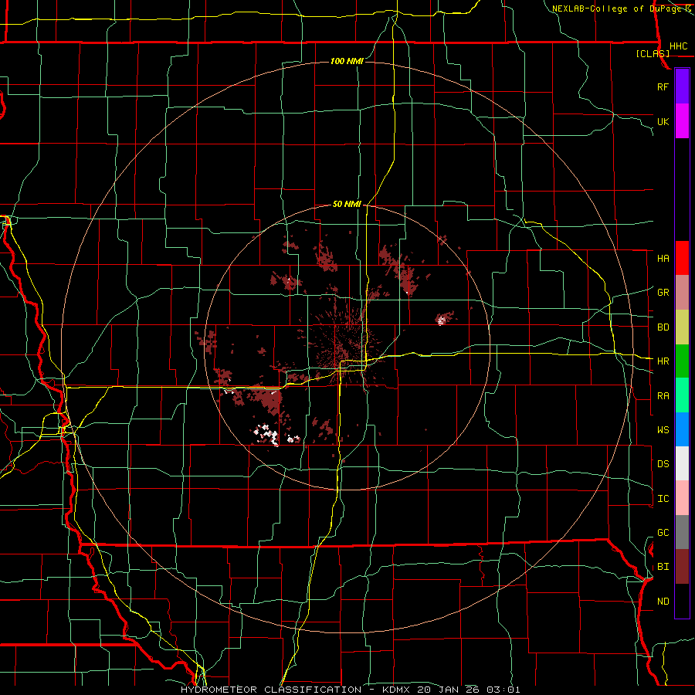Click the [CLAS] units label
695x695 pixels.
tap(653, 54)
